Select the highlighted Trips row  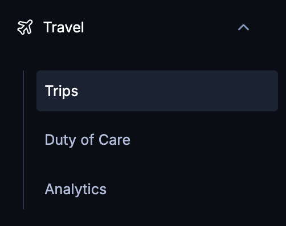point(157,91)
